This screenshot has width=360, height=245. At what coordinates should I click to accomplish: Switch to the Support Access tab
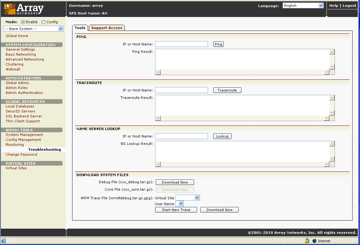pos(107,28)
